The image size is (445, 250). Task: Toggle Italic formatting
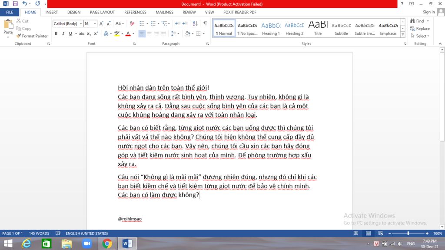click(63, 33)
